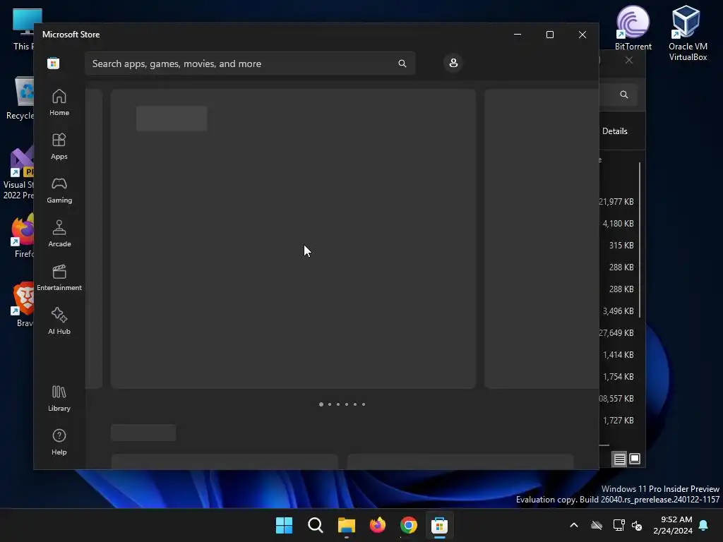Select the last carousel page dot
The width and height of the screenshot is (723, 542).
point(364,404)
